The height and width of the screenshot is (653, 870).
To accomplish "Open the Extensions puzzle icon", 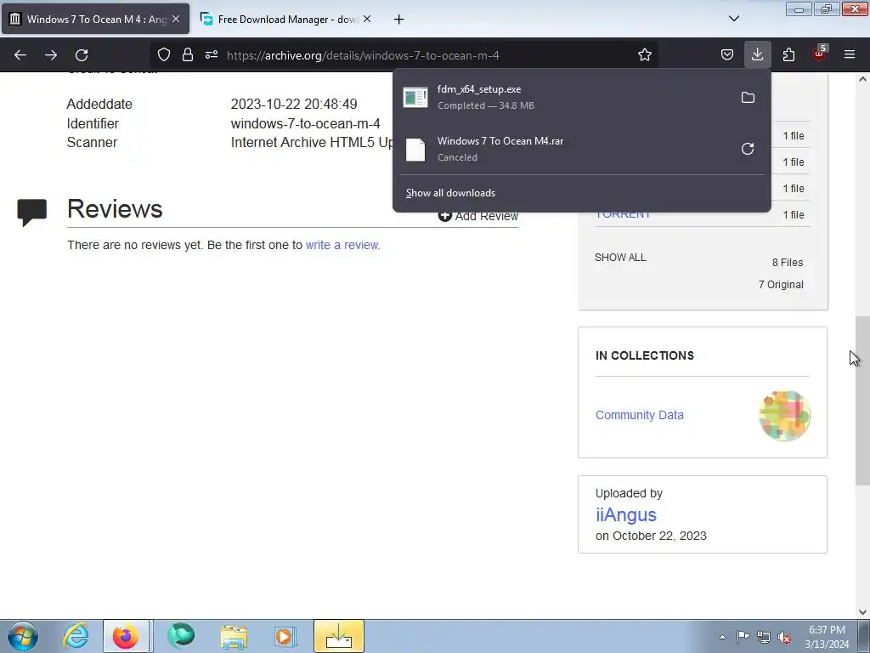I will point(788,55).
